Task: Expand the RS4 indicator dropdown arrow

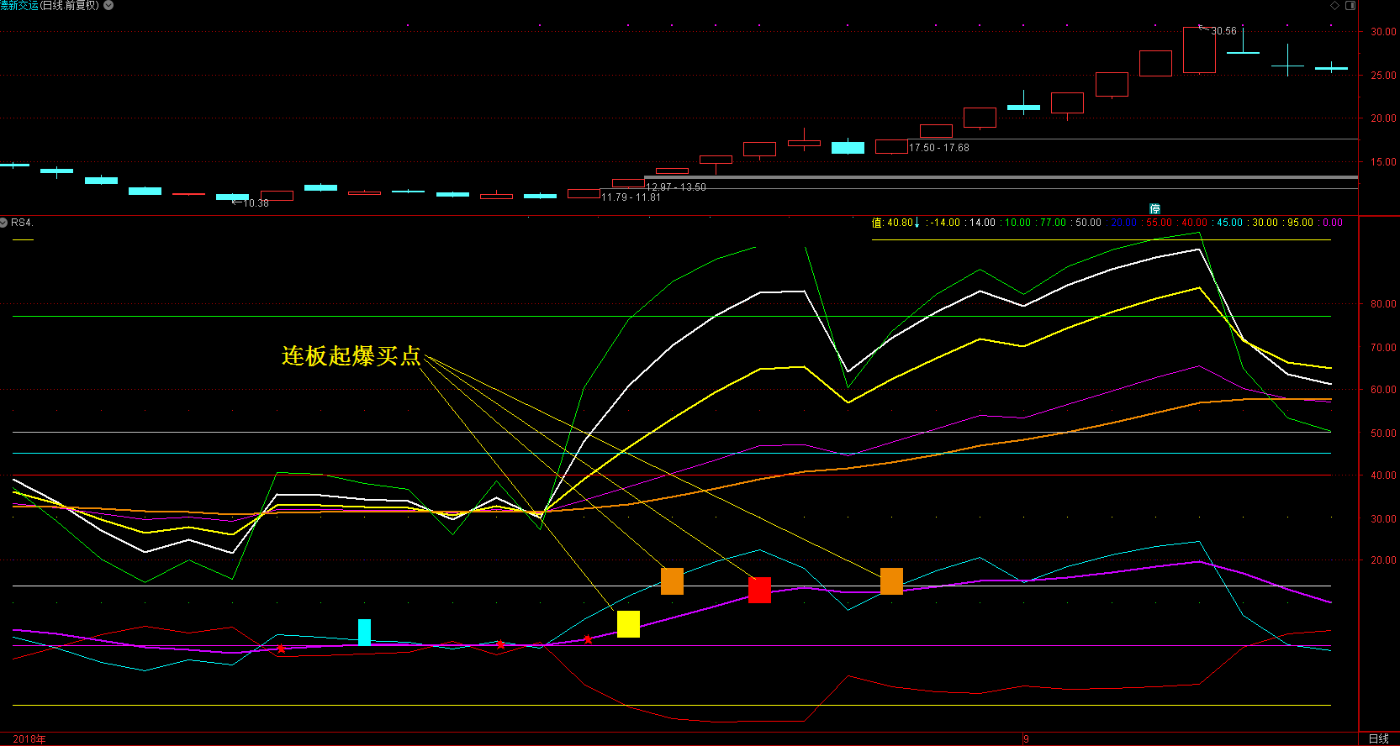Action: [3, 223]
